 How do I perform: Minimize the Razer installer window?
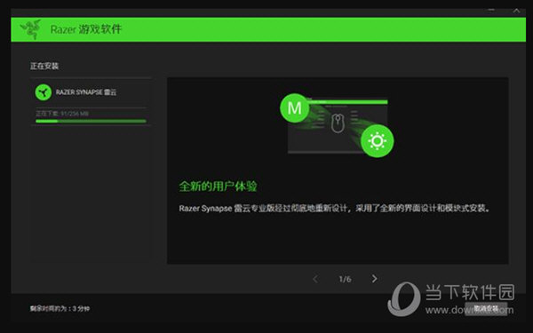[491, 11]
